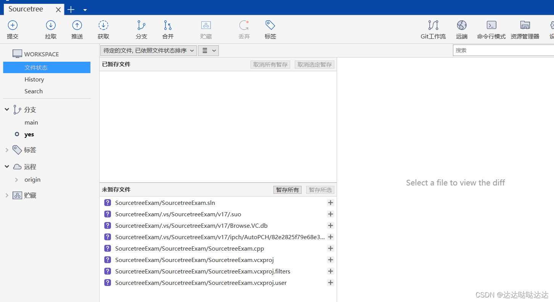This screenshot has height=302, width=554.
Task: Open the 分支 (Branch) toolbar tool
Action: tap(141, 26)
